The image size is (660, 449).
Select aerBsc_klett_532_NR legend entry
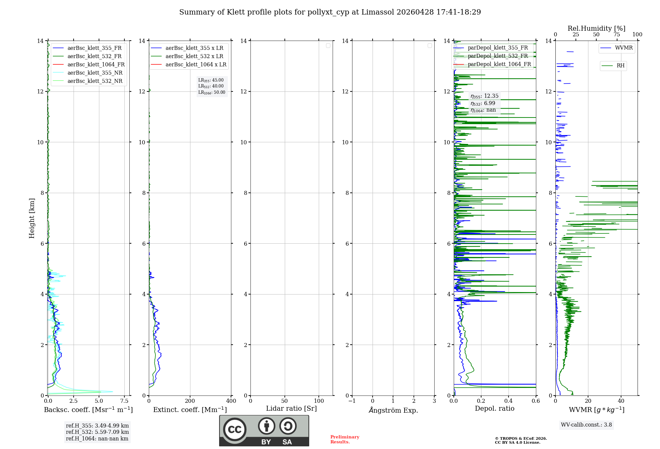95,81
